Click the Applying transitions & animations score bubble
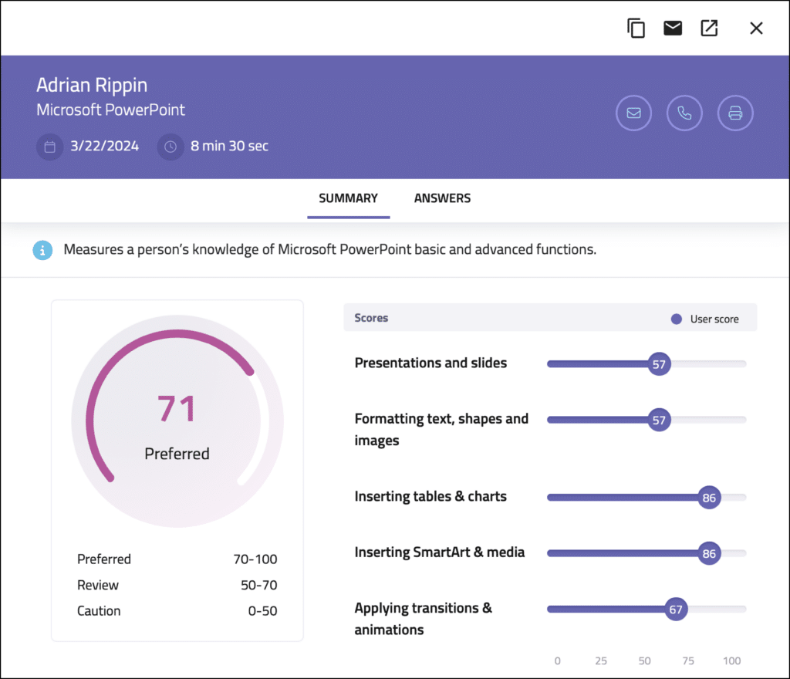Image resolution: width=790 pixels, height=679 pixels. coord(675,609)
